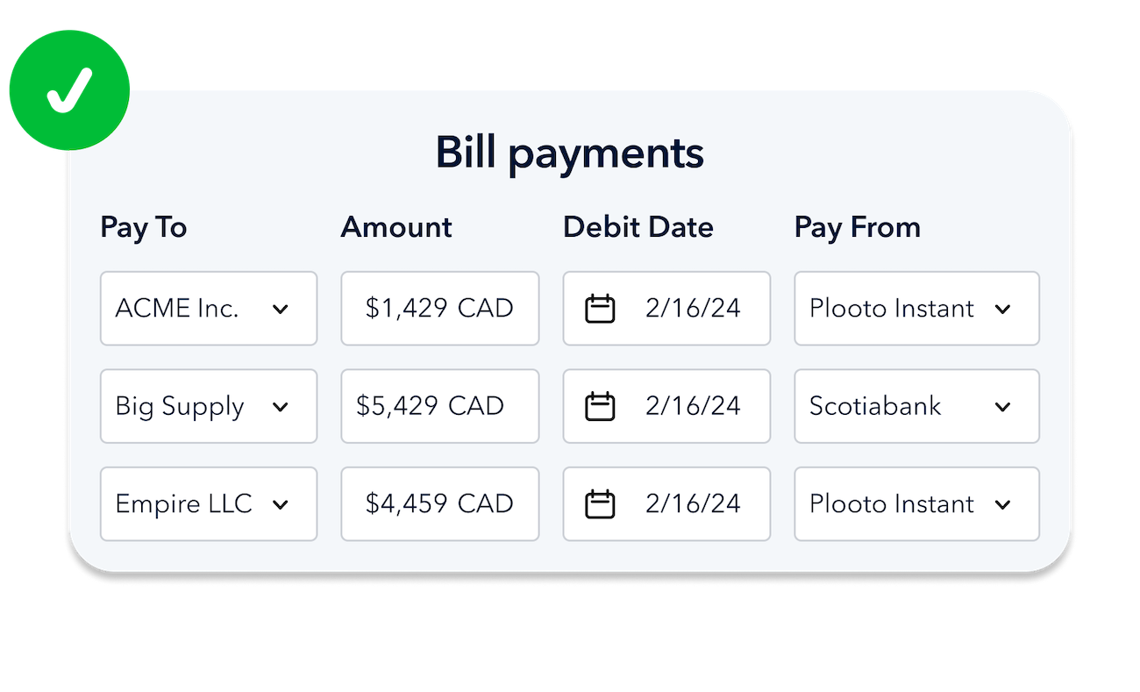
Task: Select the calendar icon in the first payment row
Action: click(x=601, y=309)
